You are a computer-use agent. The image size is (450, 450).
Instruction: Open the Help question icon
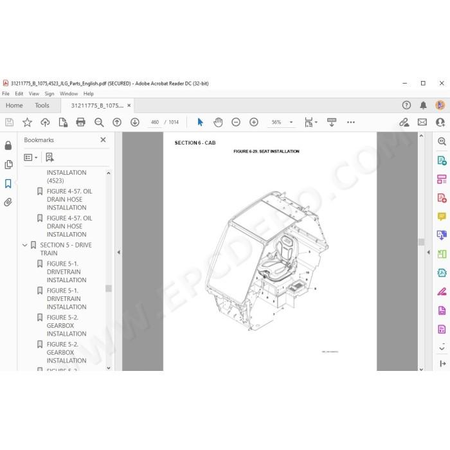click(406, 105)
